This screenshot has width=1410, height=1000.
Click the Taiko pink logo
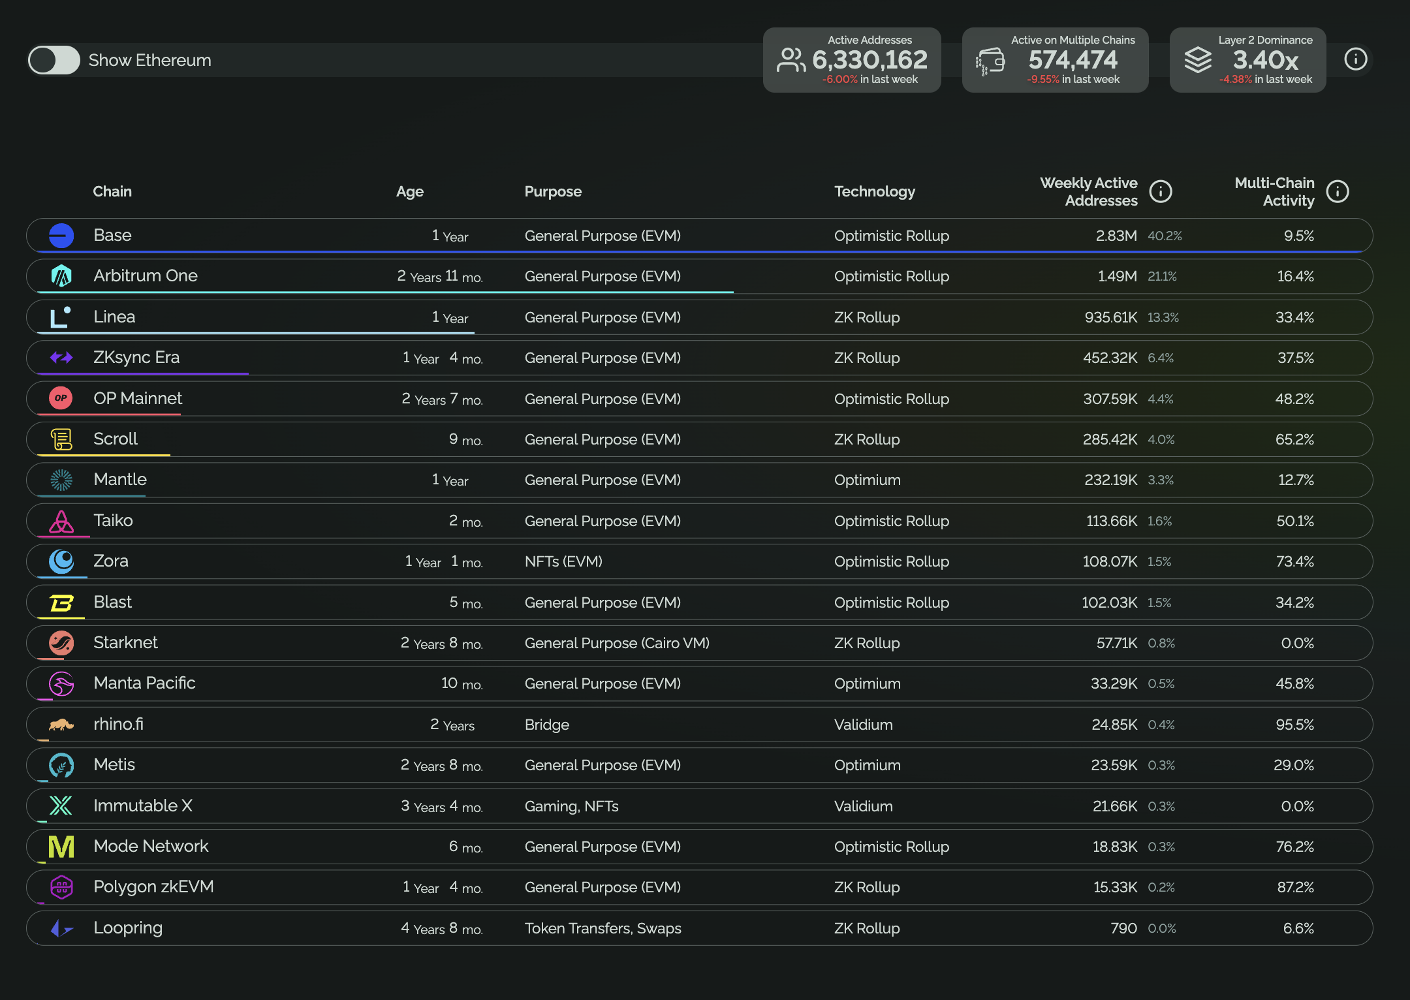click(61, 521)
